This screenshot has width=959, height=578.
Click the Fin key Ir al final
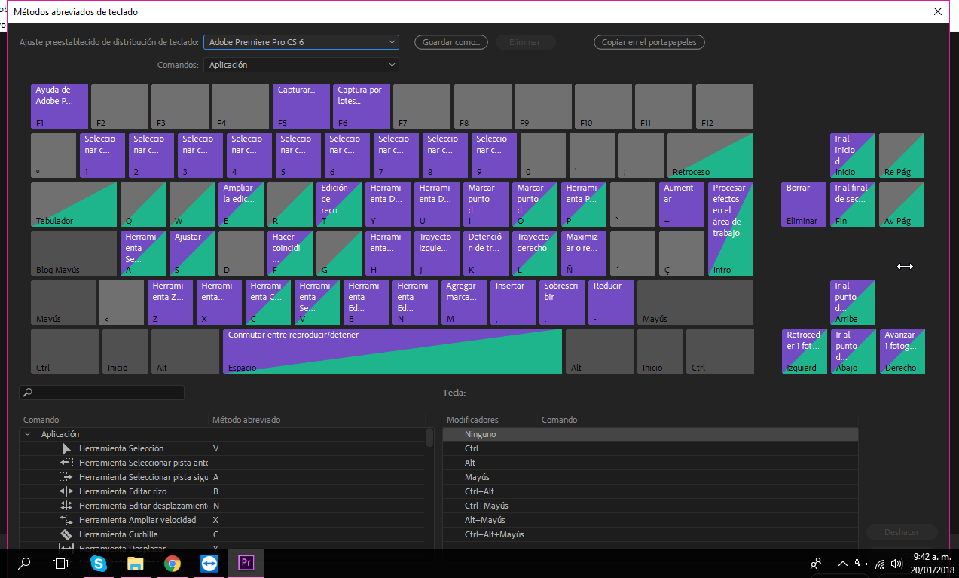pos(853,204)
